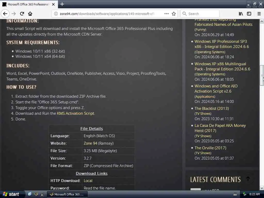The width and height of the screenshot is (264, 198).
Task: Close the Microsoft Office 365 Professional tab
Action: pos(53,4)
